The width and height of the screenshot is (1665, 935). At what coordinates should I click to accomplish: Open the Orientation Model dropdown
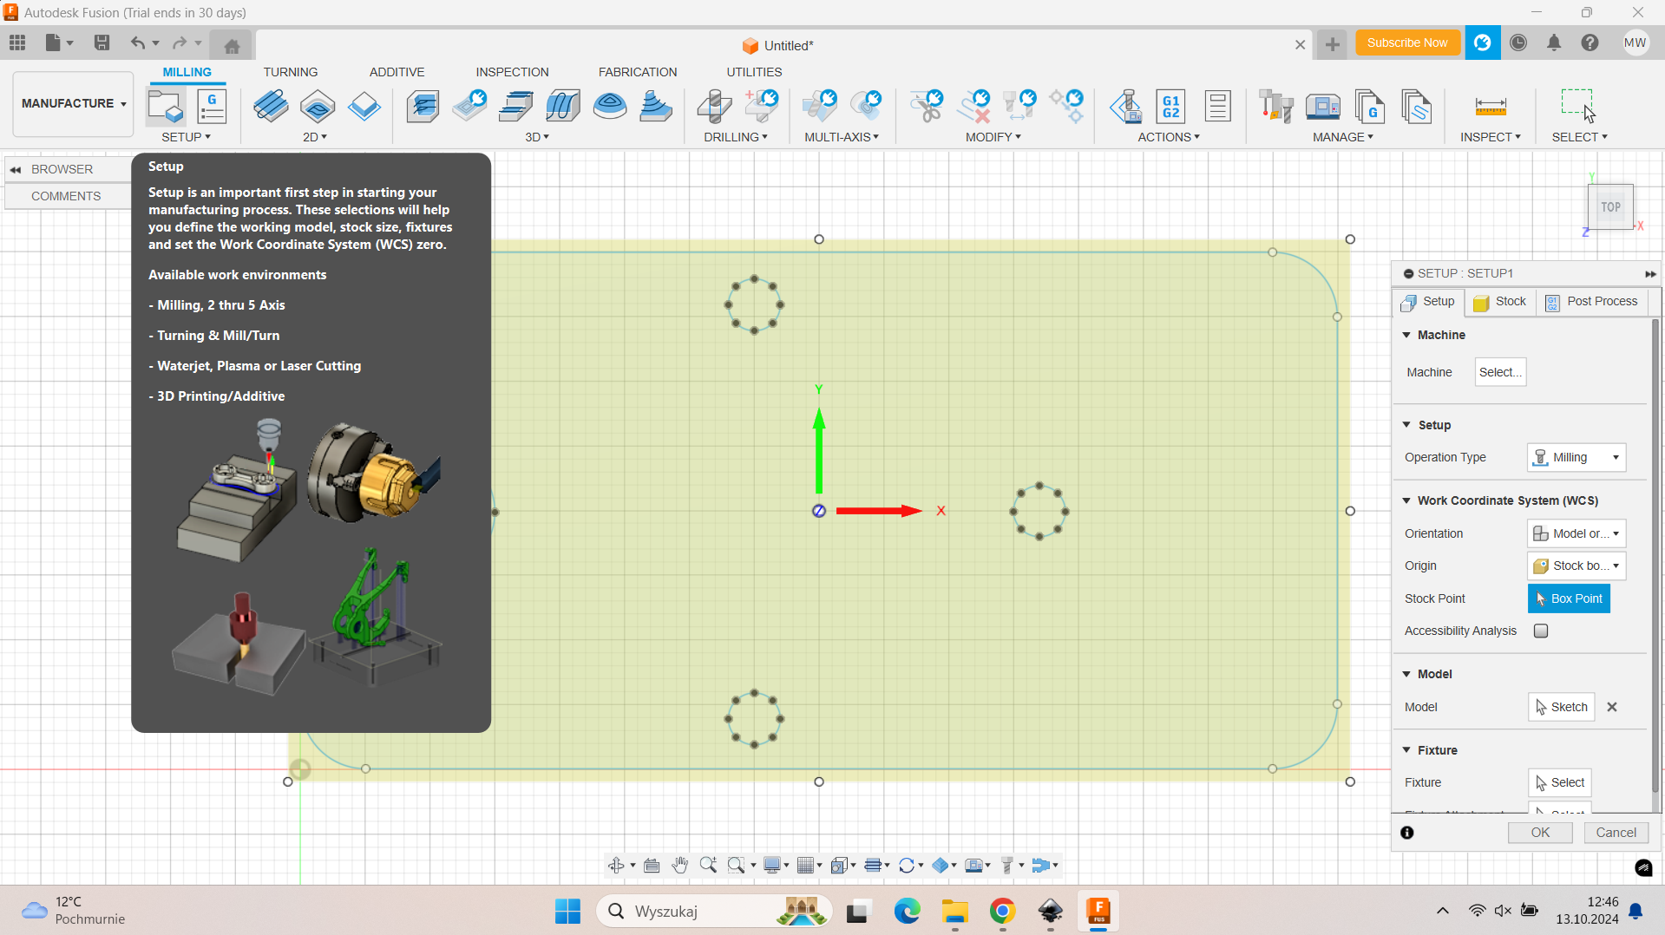(1576, 533)
